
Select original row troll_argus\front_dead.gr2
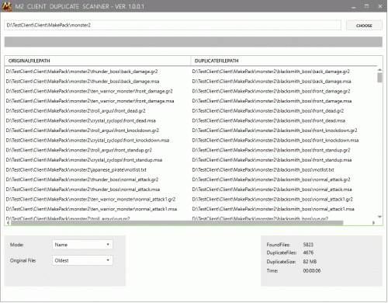pos(75,111)
